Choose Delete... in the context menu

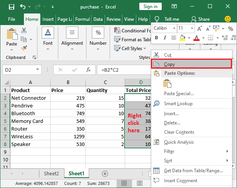tap(191, 123)
